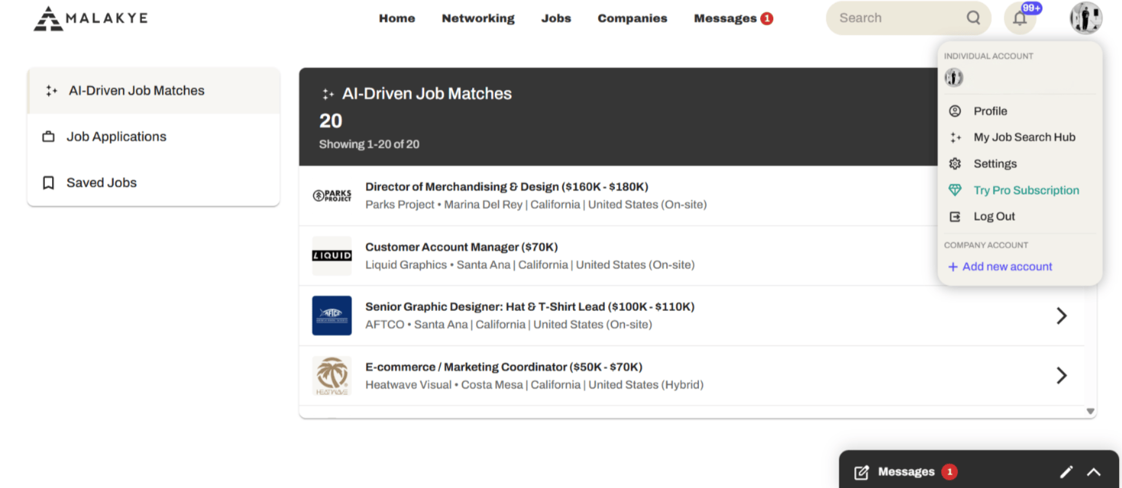Open the notifications bell
The width and height of the screenshot is (1122, 488).
1020,18
